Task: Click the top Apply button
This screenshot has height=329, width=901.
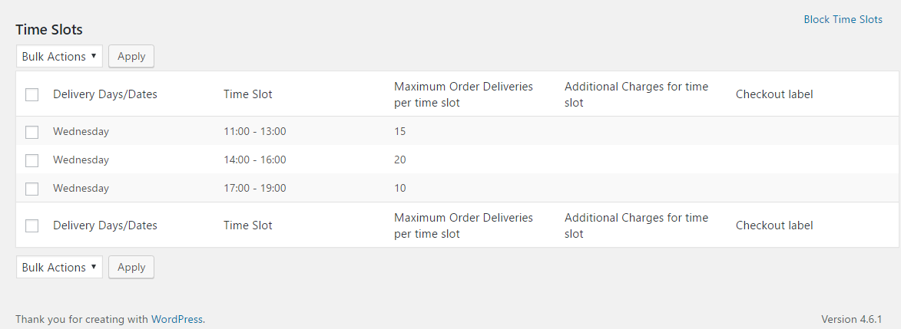Action: tap(131, 57)
